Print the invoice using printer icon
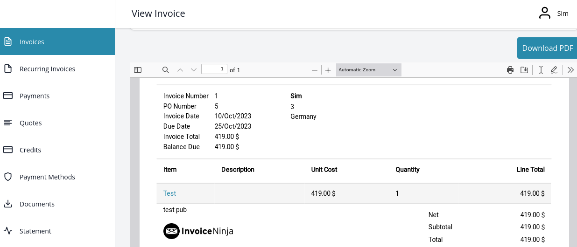The width and height of the screenshot is (577, 247). click(x=510, y=70)
